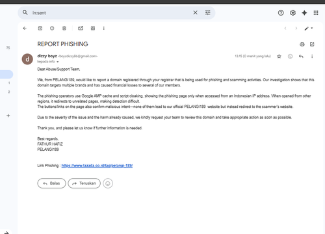Click the Teruskan forward button
325x234 pixels.
(x=84, y=183)
